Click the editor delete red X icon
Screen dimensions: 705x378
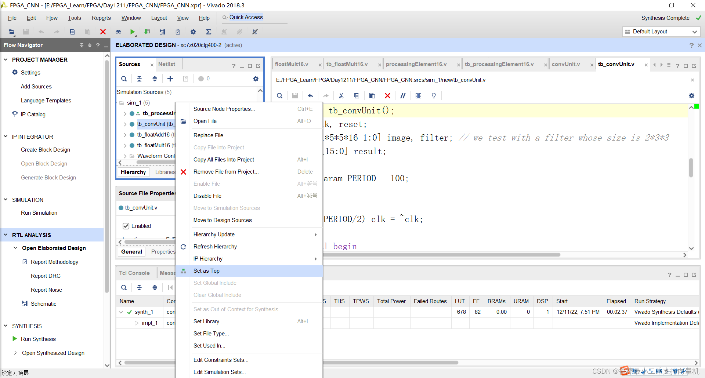(387, 95)
